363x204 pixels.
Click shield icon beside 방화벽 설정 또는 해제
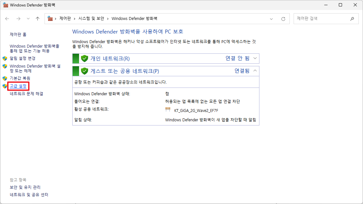(5, 66)
